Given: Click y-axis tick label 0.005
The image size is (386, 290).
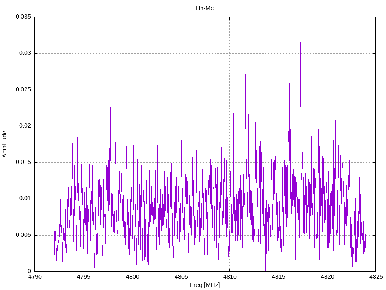Looking at the screenshot, I should coord(23,235).
